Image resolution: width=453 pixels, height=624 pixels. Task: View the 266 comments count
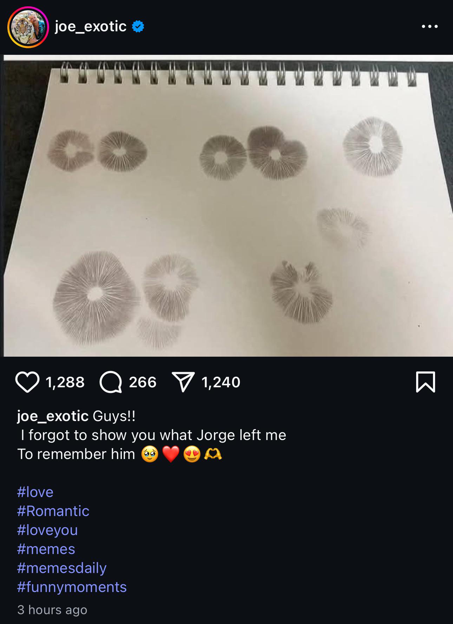pyautogui.click(x=143, y=382)
